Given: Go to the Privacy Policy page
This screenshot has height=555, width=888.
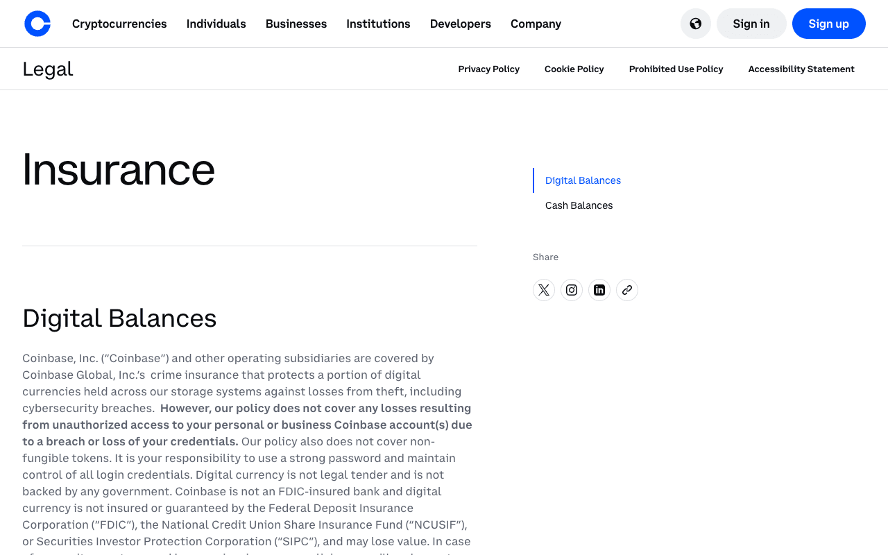Looking at the screenshot, I should 489,69.
